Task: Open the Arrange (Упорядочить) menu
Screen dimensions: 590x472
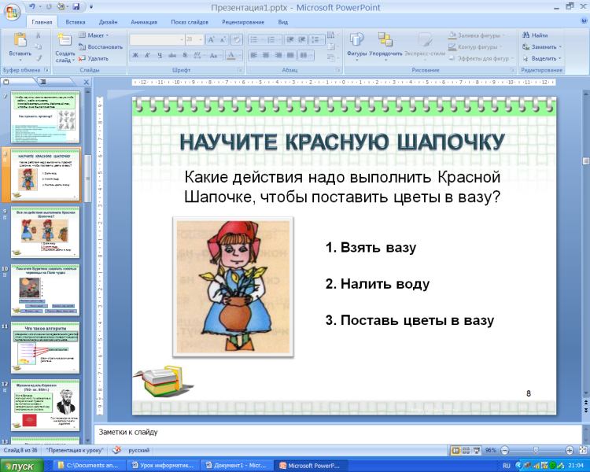Action: click(385, 46)
